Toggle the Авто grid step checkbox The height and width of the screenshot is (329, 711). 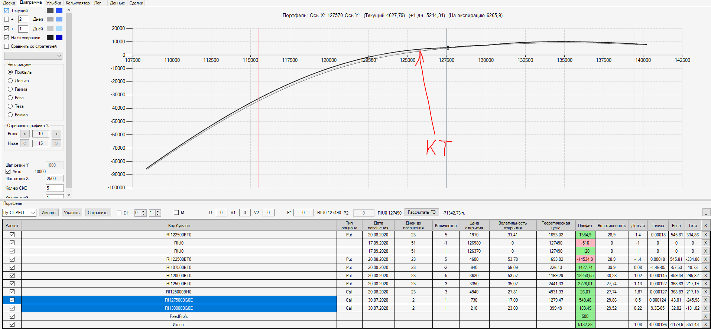click(8, 172)
